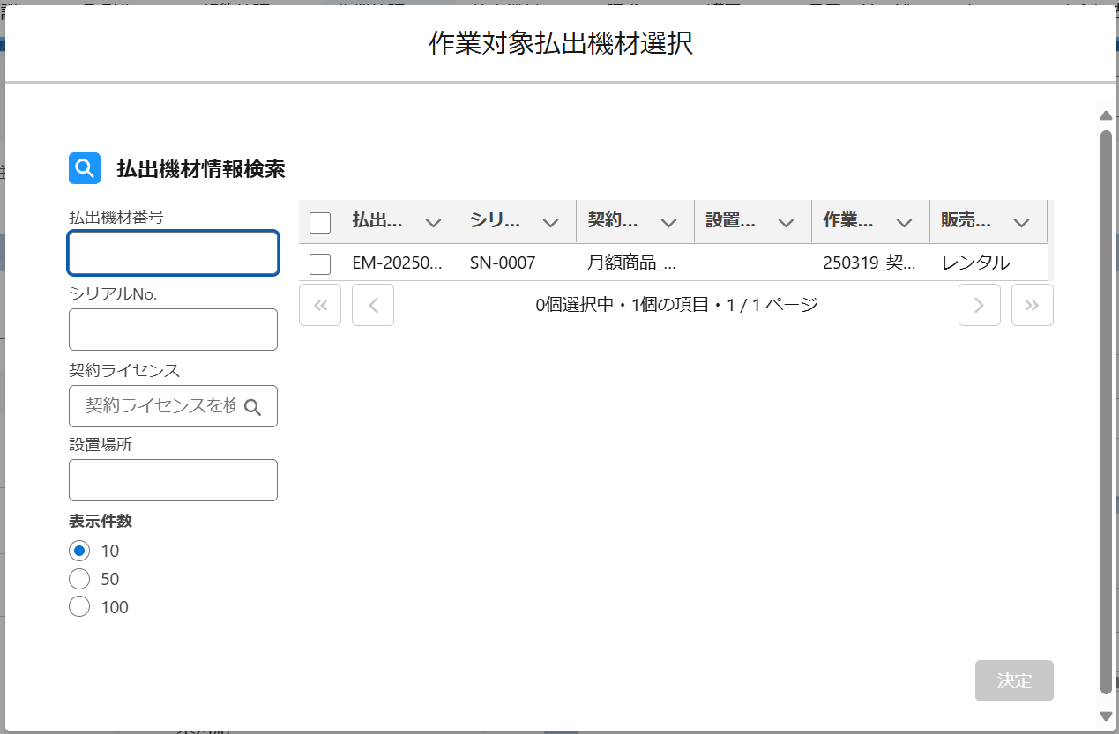
Task: Click the scrollbar down arrow
Action: click(x=1106, y=715)
